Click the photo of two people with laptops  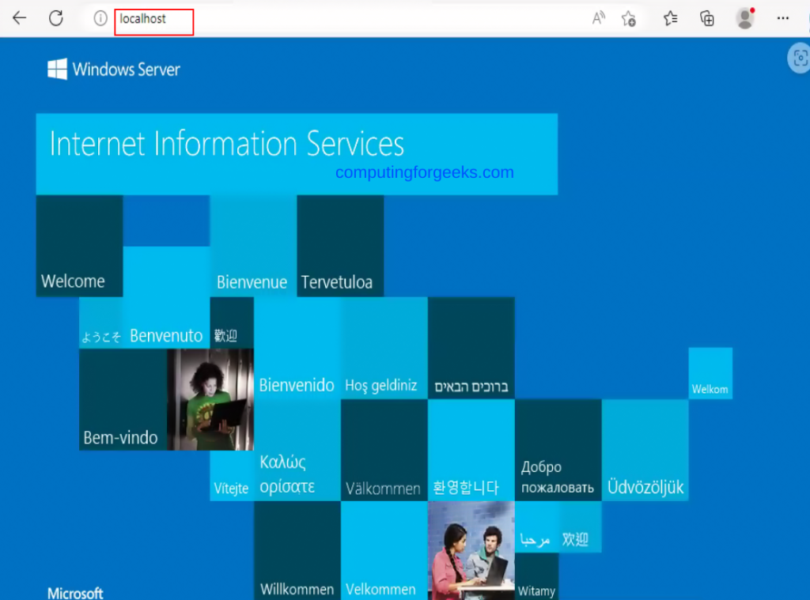(x=471, y=553)
